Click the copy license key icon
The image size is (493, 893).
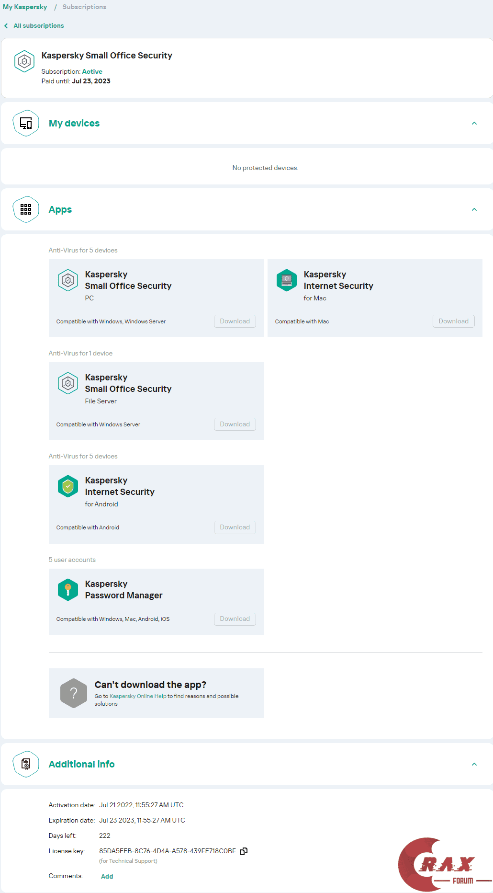click(244, 851)
